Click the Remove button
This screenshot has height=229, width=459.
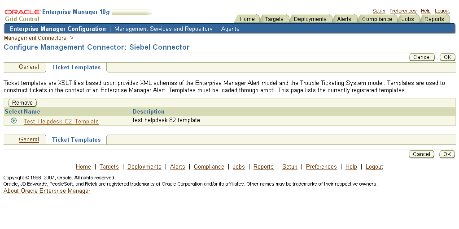(x=22, y=103)
